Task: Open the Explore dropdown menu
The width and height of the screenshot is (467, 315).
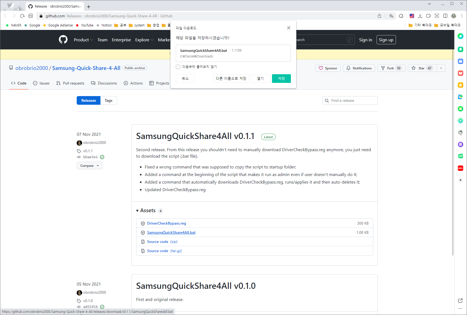Action: tap(144, 40)
